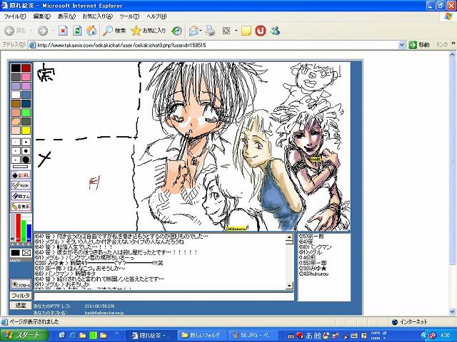Click the chat message input field

[164, 296]
